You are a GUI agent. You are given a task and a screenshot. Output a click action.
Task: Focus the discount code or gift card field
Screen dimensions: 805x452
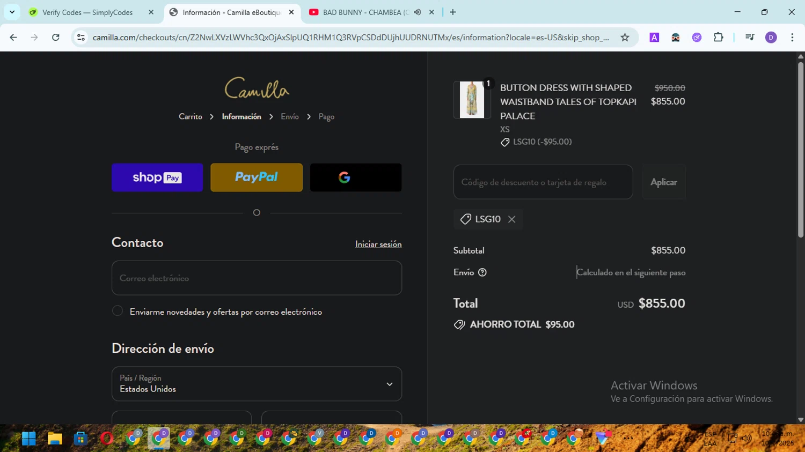543,182
